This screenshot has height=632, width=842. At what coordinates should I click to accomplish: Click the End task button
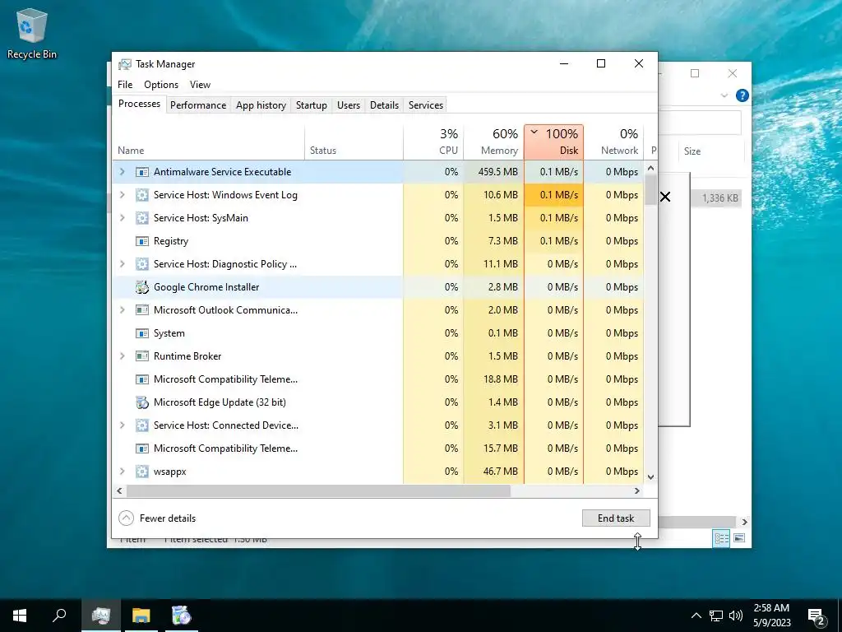(616, 518)
